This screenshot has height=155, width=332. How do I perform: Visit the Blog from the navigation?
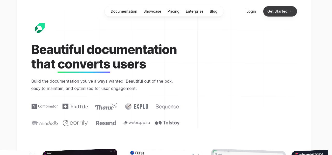coord(213,11)
